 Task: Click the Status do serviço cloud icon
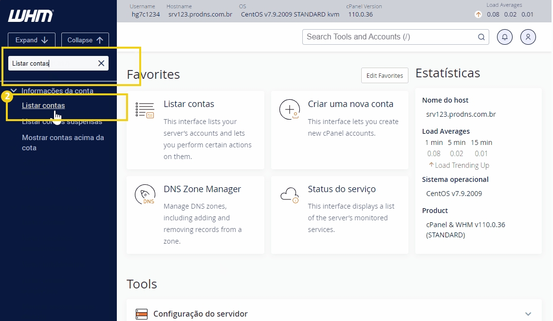pyautogui.click(x=290, y=195)
